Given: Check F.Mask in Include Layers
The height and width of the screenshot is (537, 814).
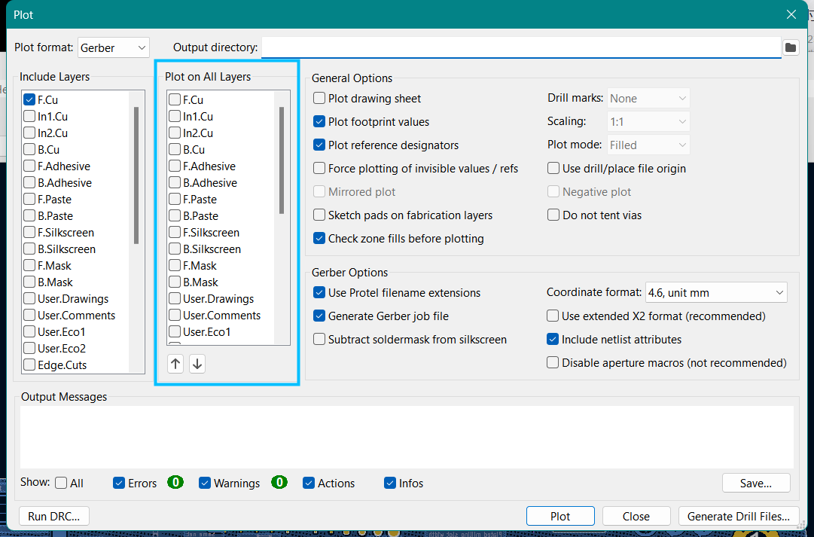Looking at the screenshot, I should point(29,266).
